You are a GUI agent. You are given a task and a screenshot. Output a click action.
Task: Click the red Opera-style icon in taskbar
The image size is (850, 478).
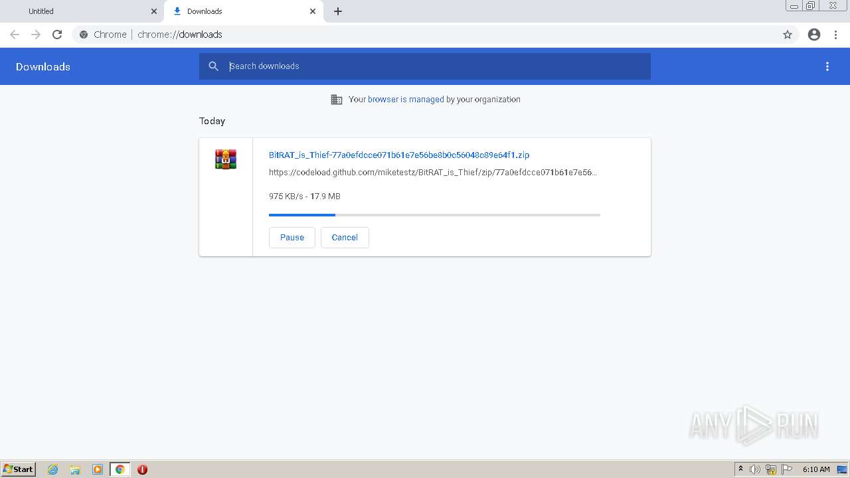(142, 469)
